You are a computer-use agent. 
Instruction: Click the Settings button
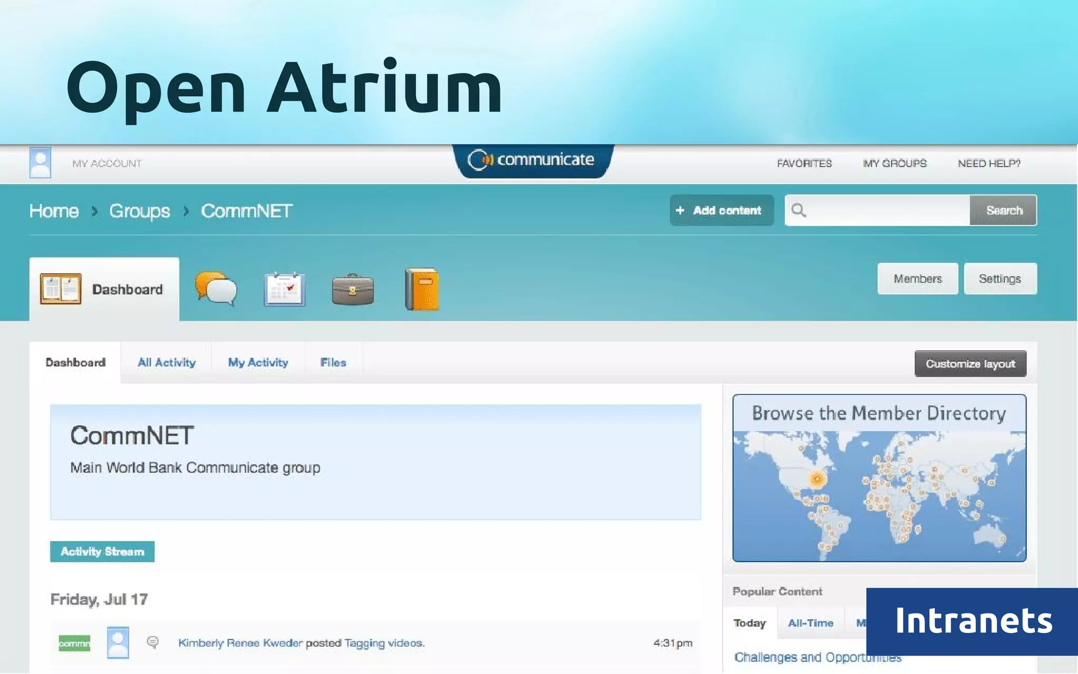1000,279
